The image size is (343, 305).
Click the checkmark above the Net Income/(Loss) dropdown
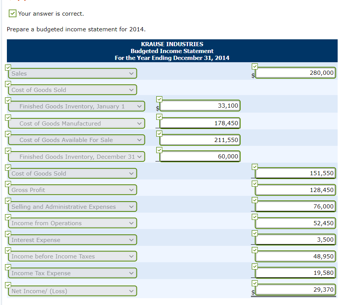[8, 285]
